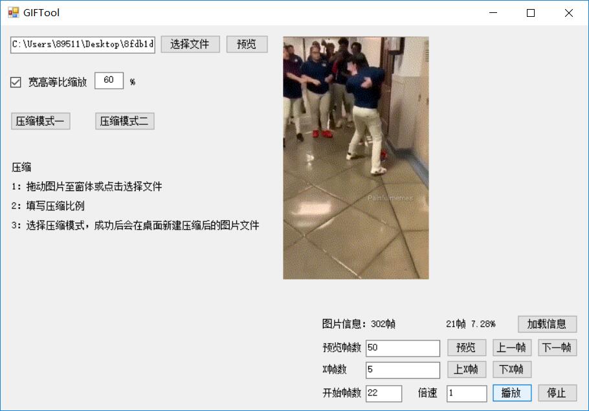Click the 压缩模式一 button
Screen dimensions: 589x411
41,121
